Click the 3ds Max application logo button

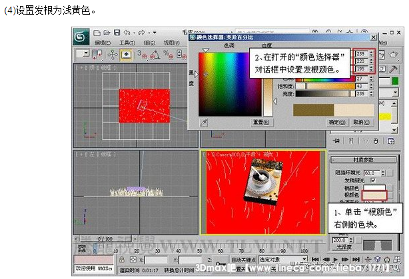pos(81,37)
